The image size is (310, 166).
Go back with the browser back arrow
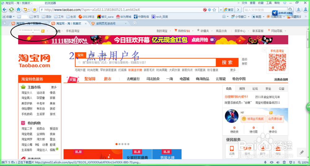click(x=5, y=9)
